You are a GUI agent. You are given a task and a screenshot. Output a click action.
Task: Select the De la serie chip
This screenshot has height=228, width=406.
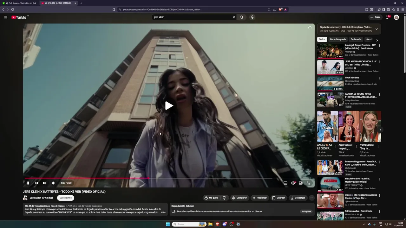pyautogui.click(x=356, y=39)
